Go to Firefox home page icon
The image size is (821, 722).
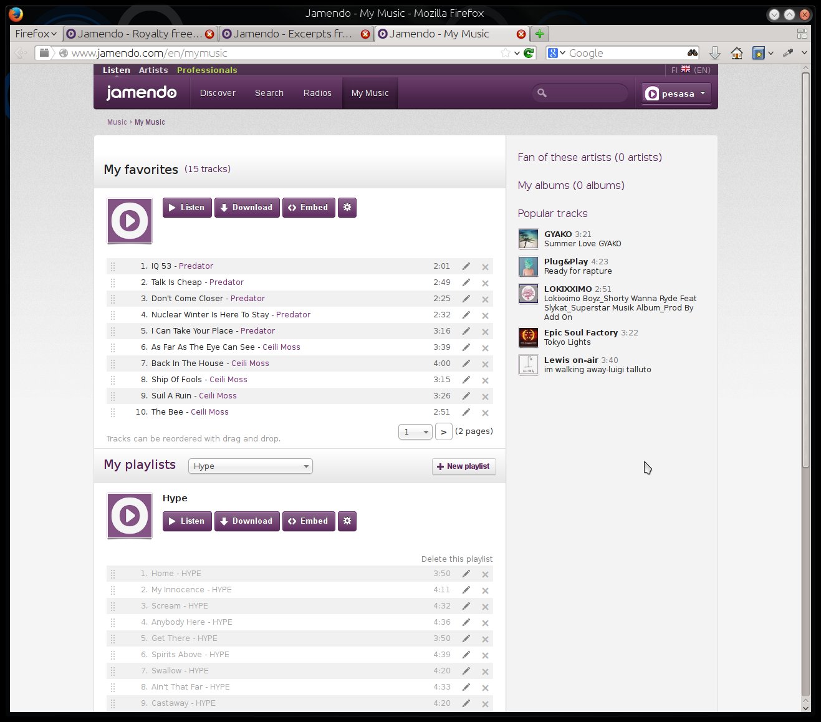736,53
